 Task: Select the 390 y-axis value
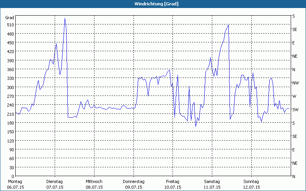point(11,61)
